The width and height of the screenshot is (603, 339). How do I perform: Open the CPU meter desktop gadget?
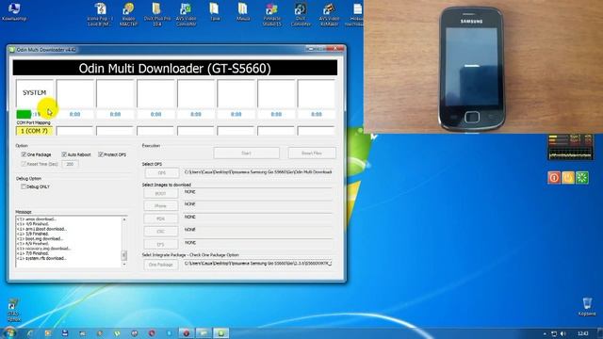[570, 147]
